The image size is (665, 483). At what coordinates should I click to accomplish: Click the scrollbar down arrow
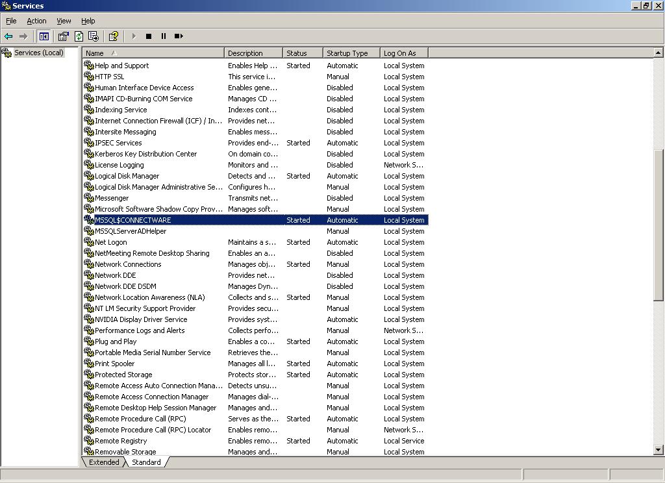pos(659,449)
